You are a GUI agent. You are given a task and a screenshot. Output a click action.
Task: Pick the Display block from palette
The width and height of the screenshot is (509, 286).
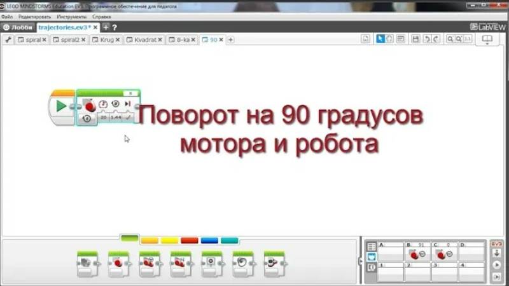click(212, 264)
